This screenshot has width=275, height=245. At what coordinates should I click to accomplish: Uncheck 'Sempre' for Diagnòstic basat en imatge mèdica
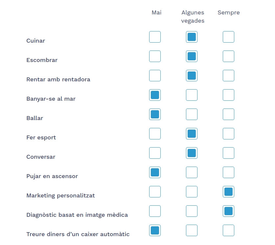coord(228,211)
